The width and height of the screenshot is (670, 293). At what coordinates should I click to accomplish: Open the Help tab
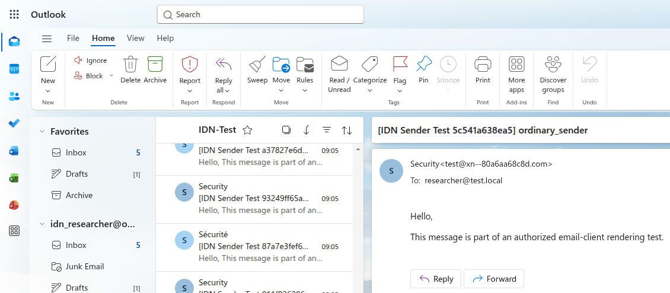coord(165,38)
